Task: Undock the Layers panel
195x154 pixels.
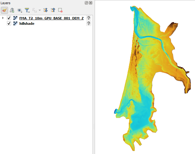Action: click(x=86, y=3)
